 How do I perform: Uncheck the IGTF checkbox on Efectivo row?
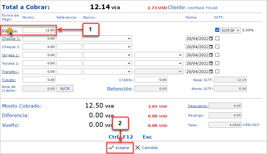click(217, 30)
